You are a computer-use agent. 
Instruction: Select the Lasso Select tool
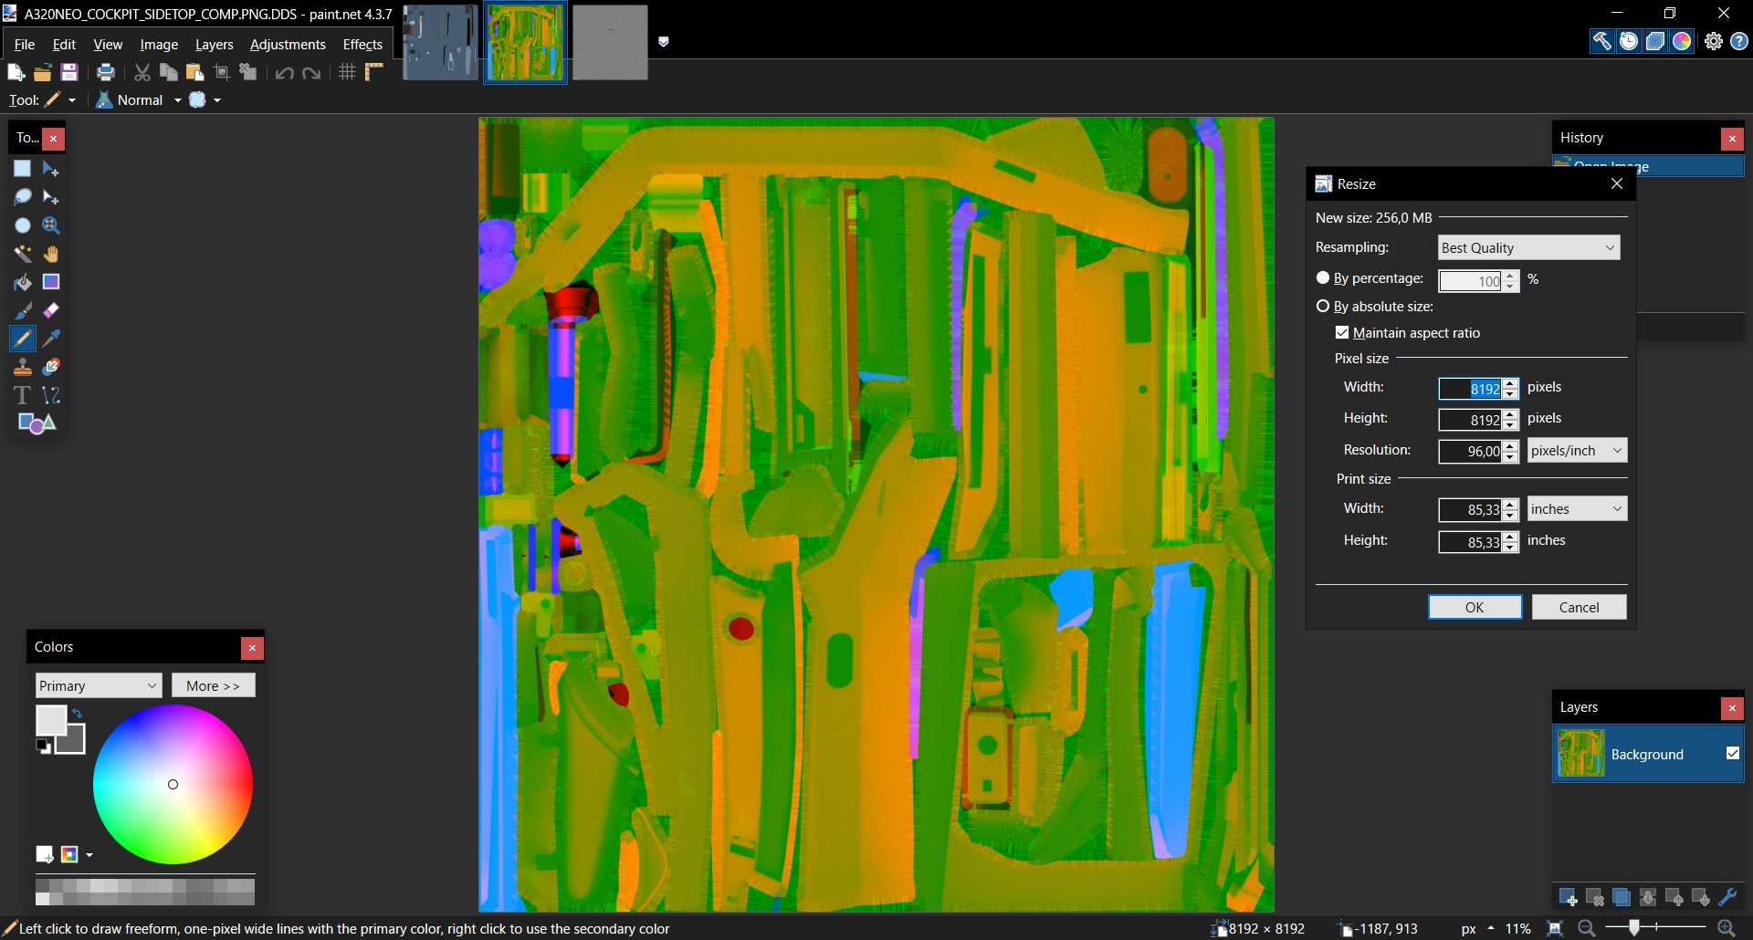coord(23,197)
